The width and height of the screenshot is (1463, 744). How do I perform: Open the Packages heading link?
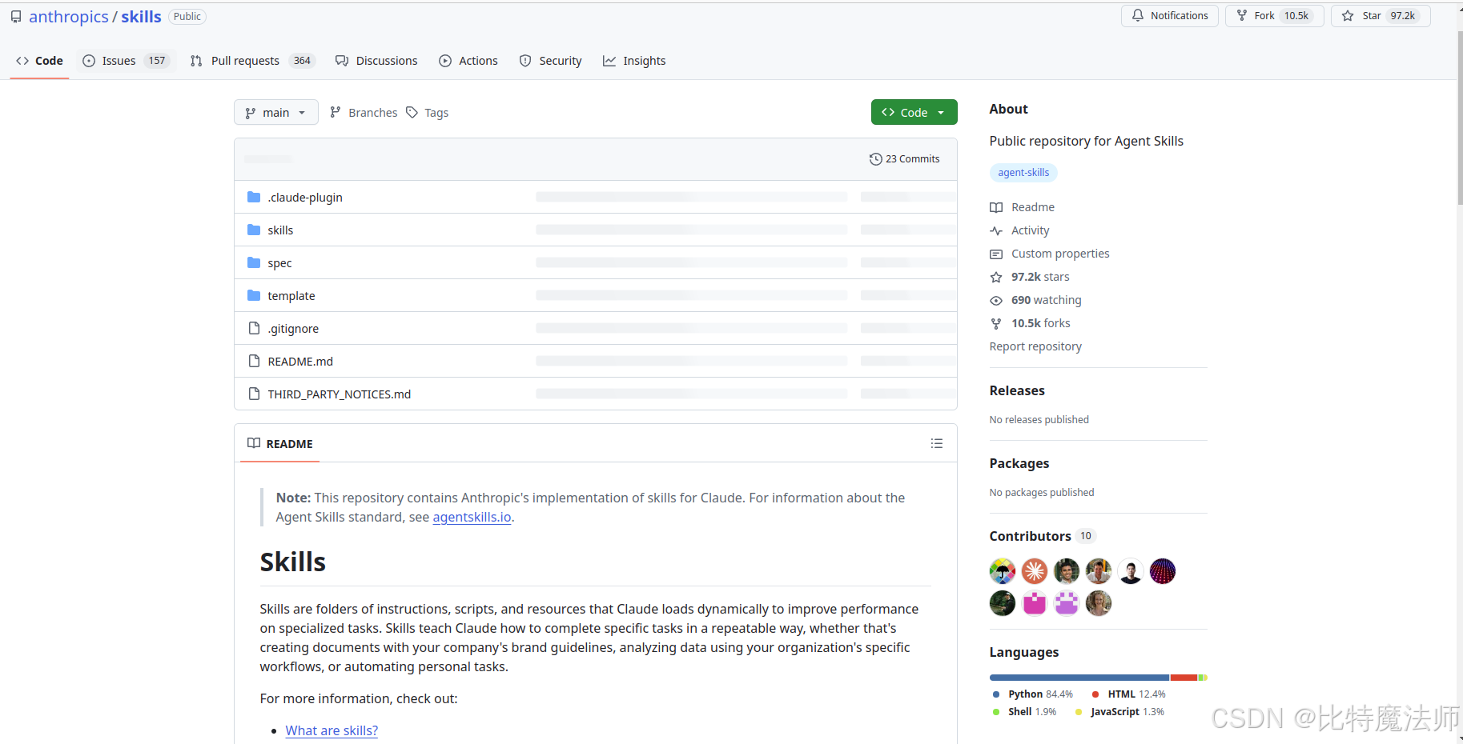tap(1019, 463)
